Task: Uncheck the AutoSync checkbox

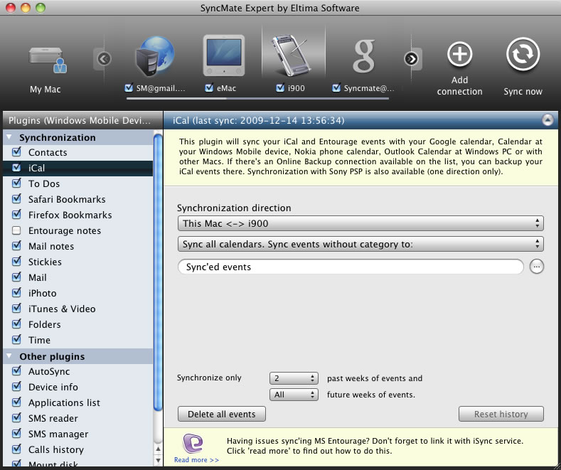Action: [x=16, y=371]
